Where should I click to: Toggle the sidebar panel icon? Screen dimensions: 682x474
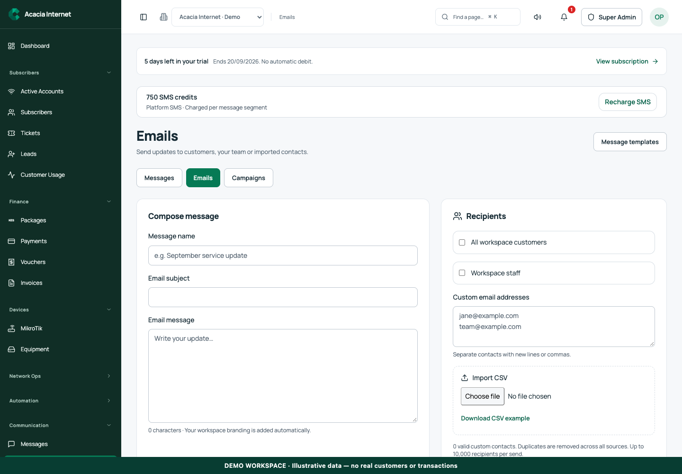[x=144, y=17]
